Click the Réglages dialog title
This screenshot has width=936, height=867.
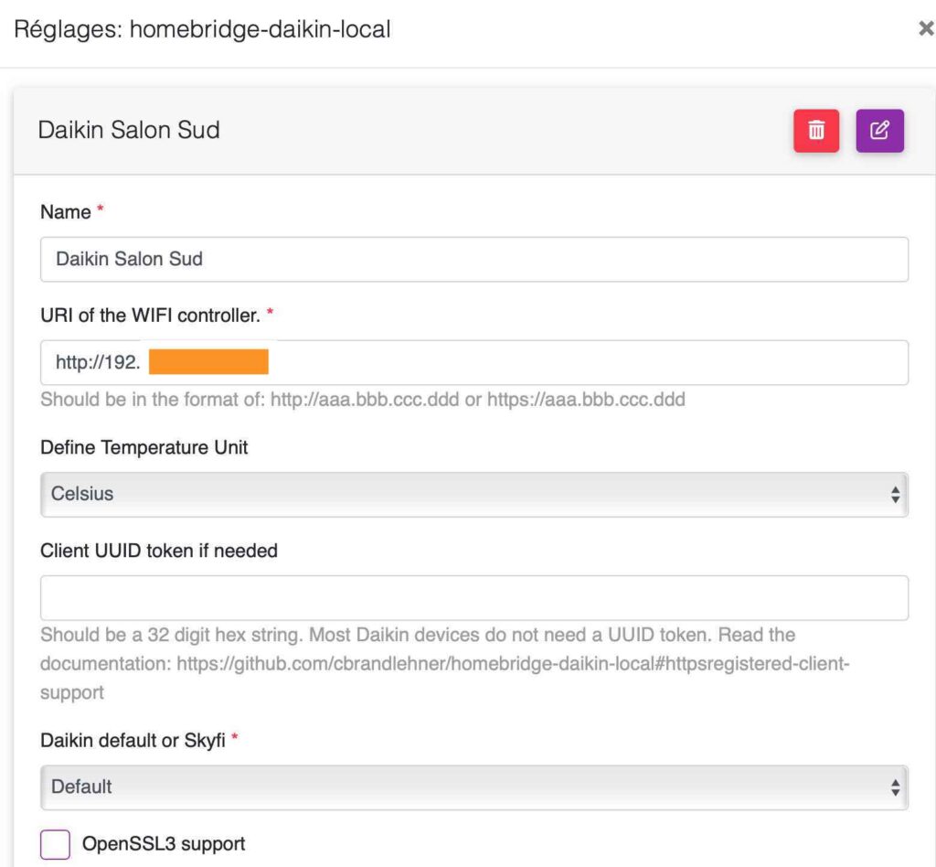[x=202, y=29]
